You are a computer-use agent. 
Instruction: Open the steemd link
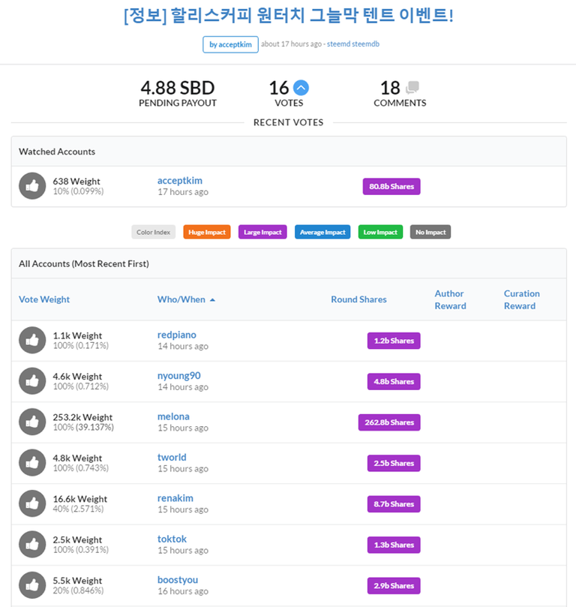pyautogui.click(x=338, y=44)
